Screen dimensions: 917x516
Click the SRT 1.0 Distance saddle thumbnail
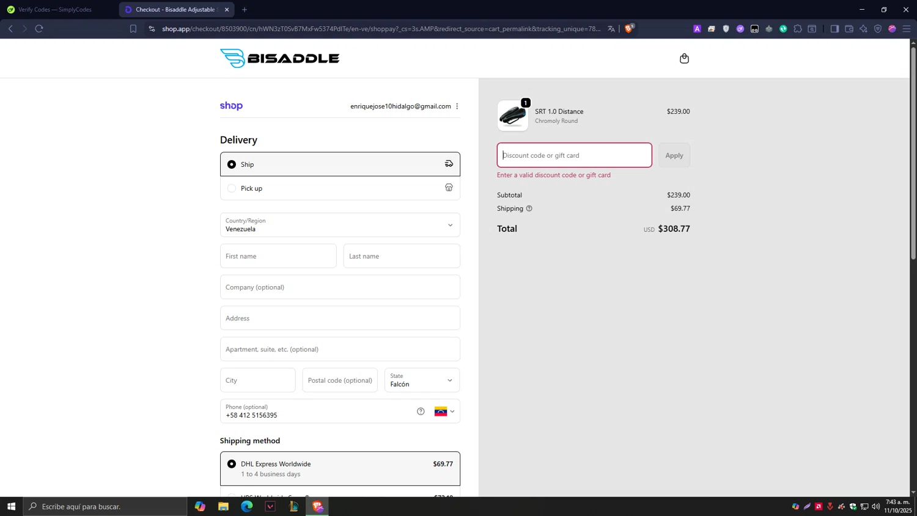tap(513, 116)
